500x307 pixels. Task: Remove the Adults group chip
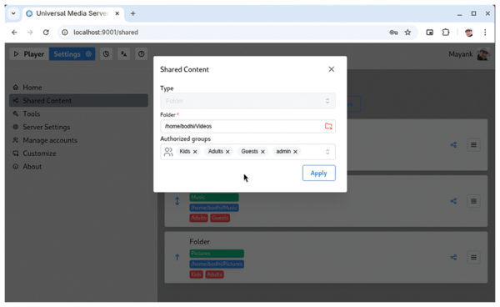pyautogui.click(x=227, y=152)
